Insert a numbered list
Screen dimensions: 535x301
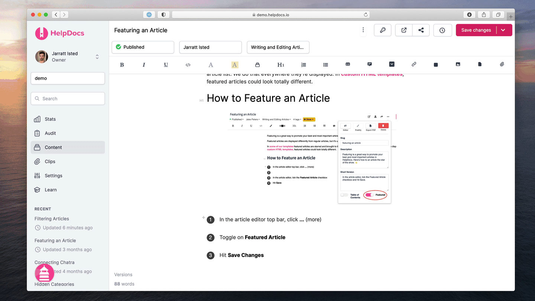304,65
